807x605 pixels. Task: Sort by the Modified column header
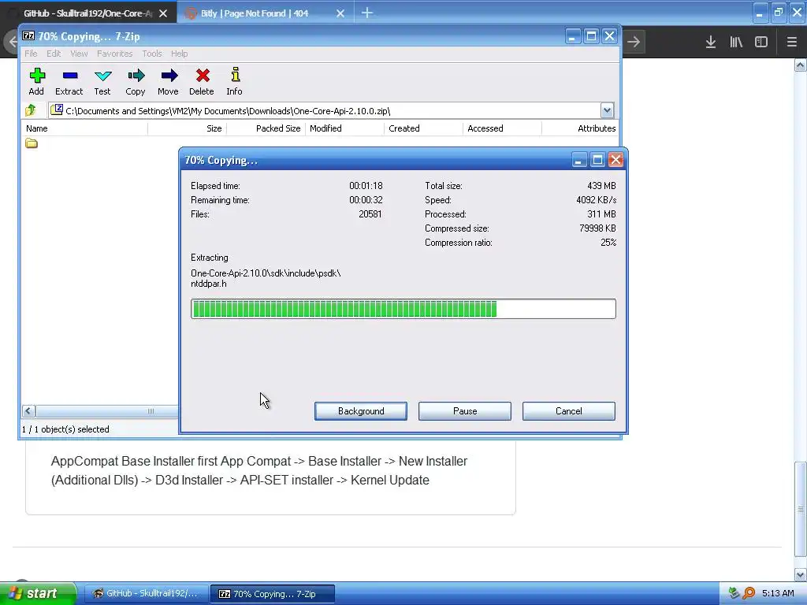click(345, 128)
